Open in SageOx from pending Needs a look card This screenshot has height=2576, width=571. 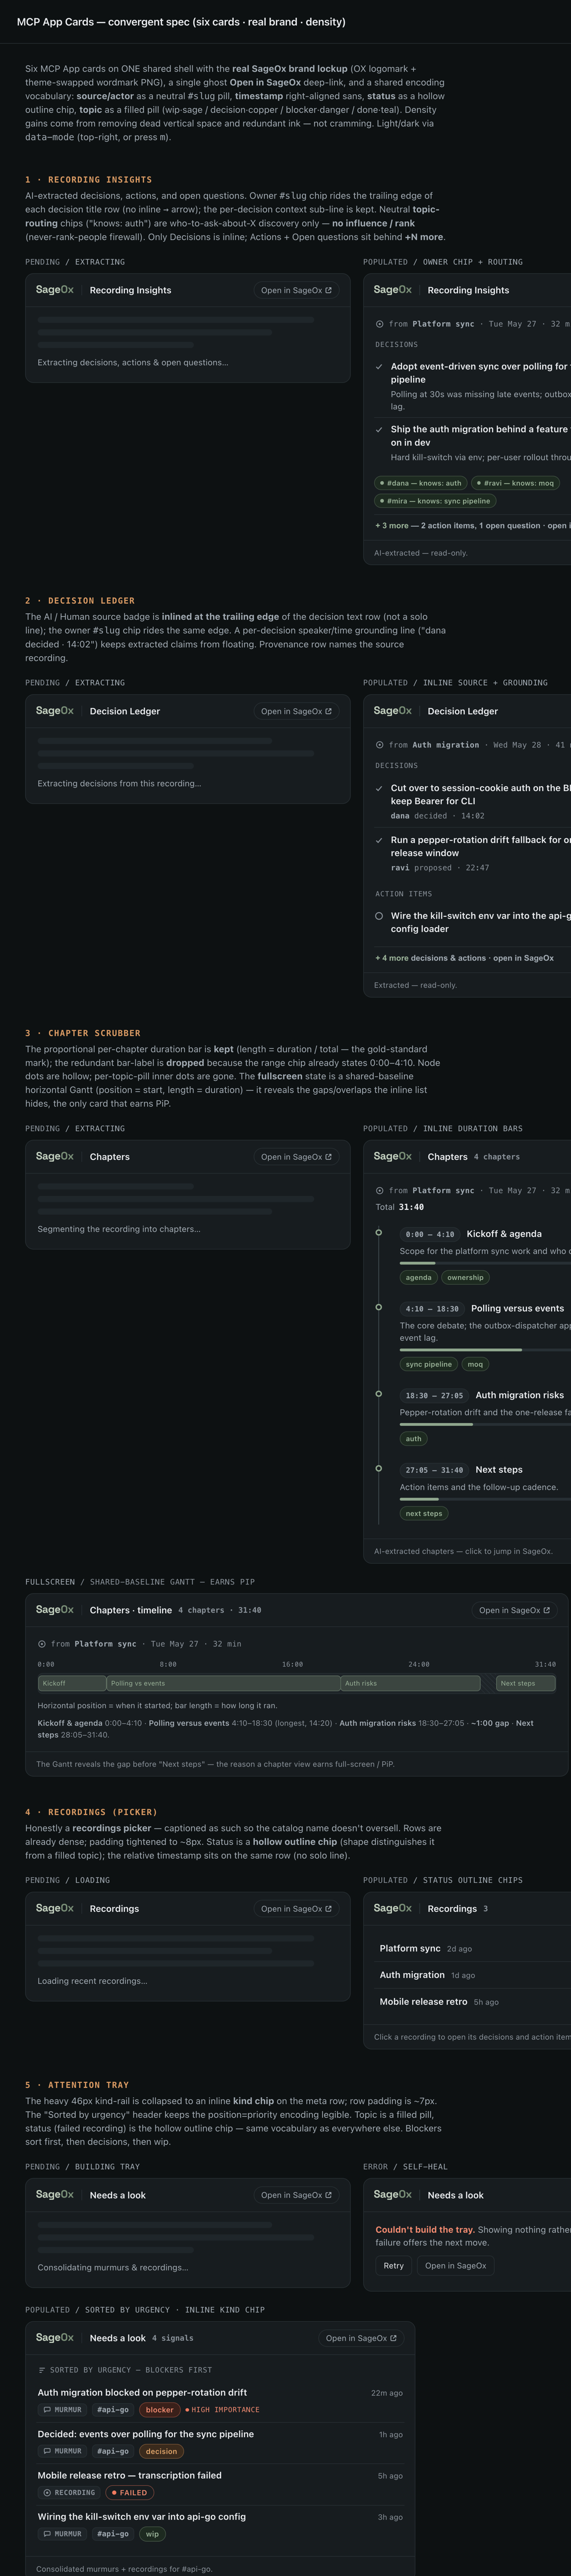[296, 2195]
